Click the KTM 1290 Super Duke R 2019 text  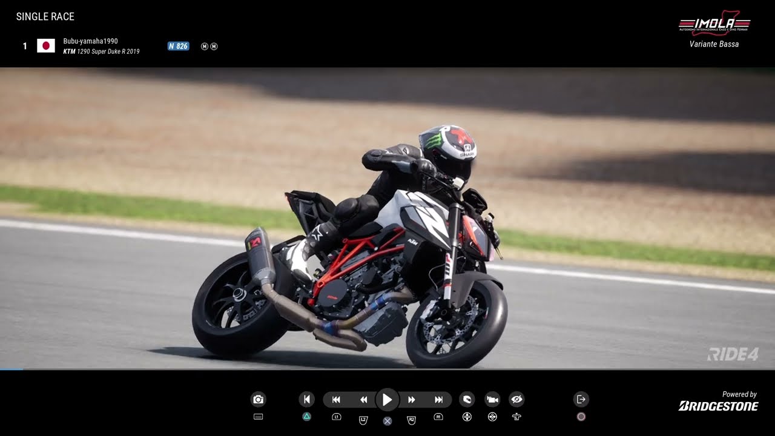(x=101, y=51)
